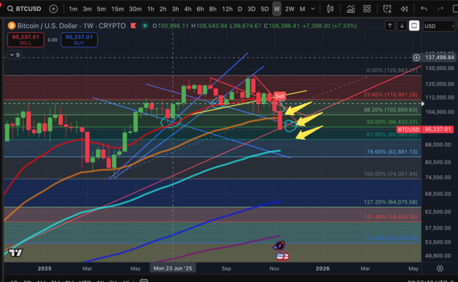This screenshot has width=458, height=282.
Task: Redo the last chart action
Action: (x=440, y=9)
